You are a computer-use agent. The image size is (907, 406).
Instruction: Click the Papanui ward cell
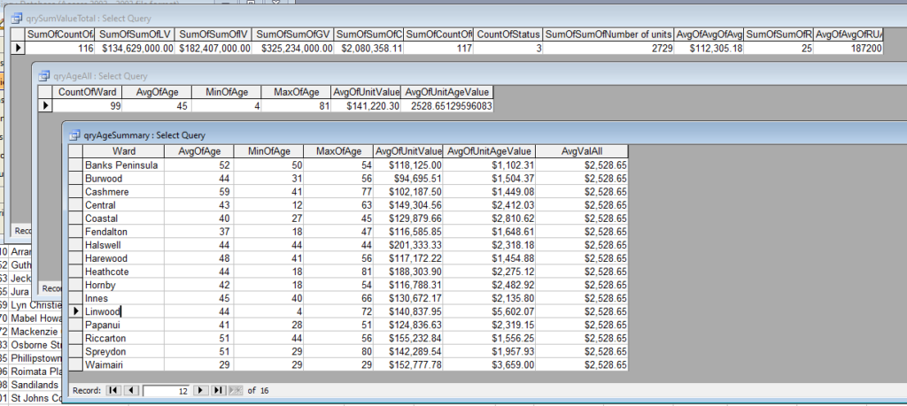point(124,325)
